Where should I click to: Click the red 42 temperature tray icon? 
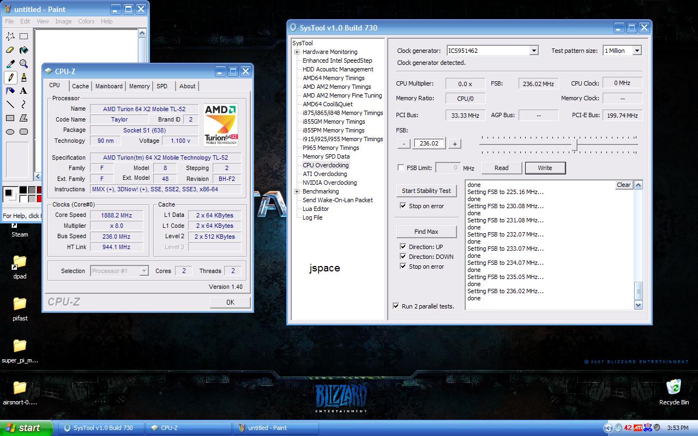pos(628,428)
